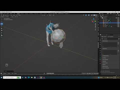Open the Material properties tab icon
120x90 pixels.
(x=100, y=61)
